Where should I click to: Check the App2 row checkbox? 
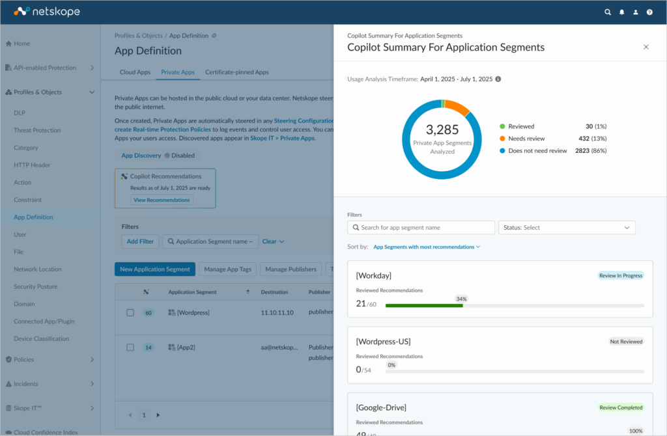click(130, 347)
